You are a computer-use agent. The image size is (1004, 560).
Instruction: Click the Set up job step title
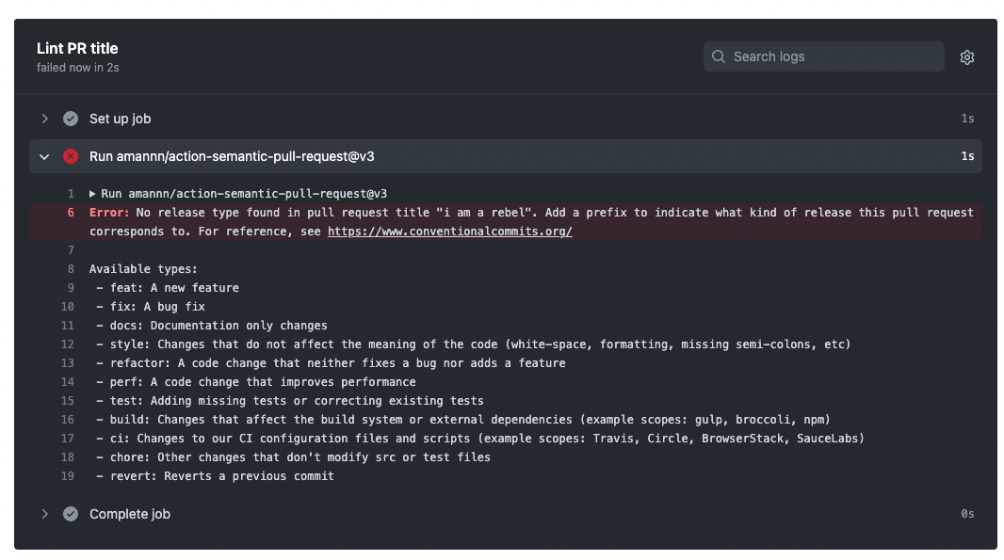(x=120, y=119)
